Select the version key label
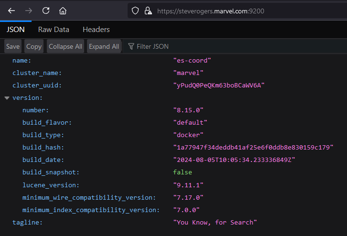347x236 pixels. 27,97
